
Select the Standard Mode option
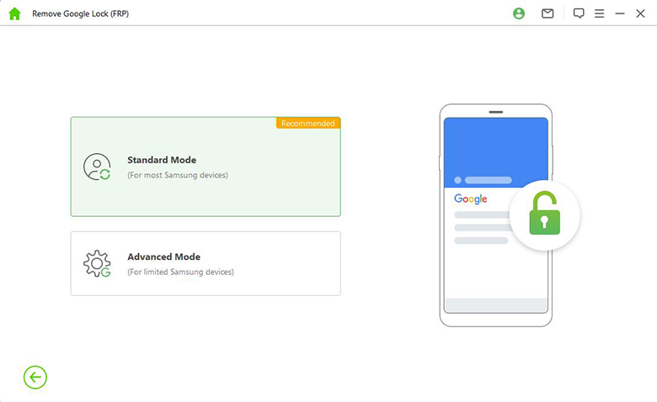[206, 167]
